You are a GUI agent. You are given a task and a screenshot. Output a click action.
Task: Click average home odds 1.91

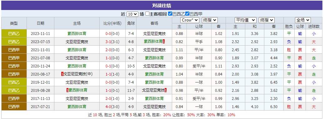click(x=235, y=34)
